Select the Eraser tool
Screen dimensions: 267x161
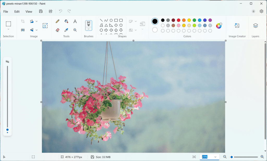coord(57,30)
